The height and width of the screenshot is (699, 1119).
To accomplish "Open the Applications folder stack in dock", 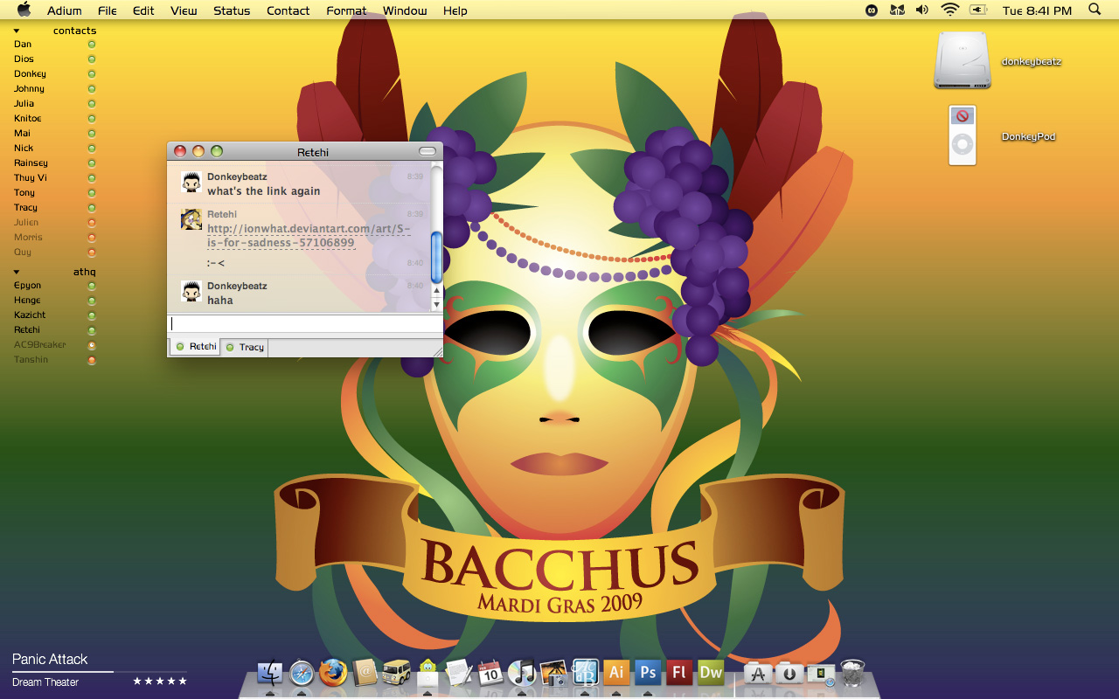I will coord(758,674).
